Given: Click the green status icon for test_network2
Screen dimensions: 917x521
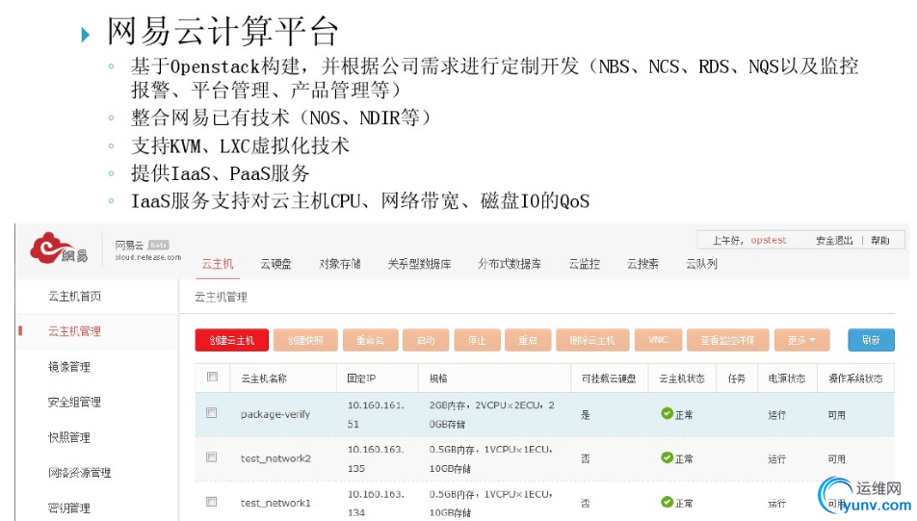Looking at the screenshot, I should point(667,457).
